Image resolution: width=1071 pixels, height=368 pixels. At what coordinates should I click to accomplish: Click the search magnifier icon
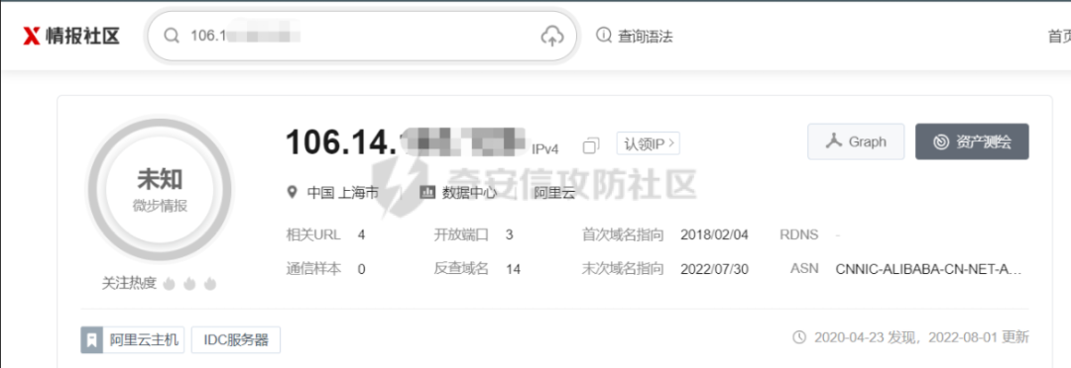[173, 37]
